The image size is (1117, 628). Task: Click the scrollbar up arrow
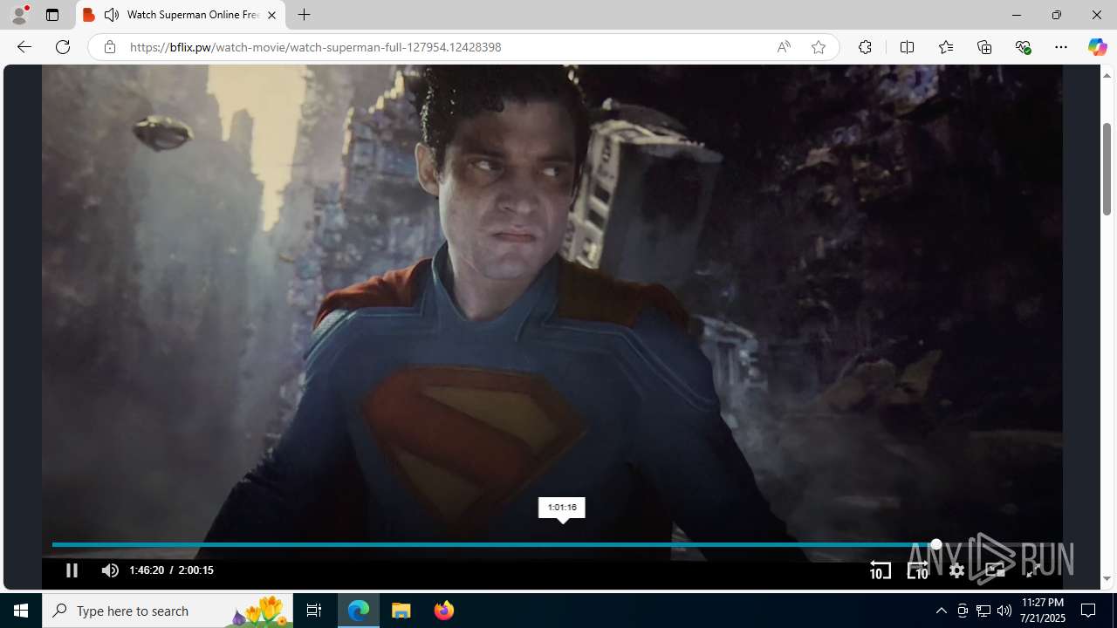(x=1107, y=75)
